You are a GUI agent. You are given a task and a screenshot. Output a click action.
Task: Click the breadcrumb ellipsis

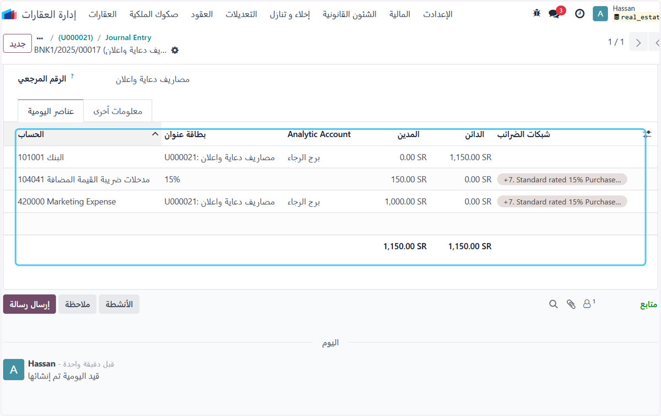[40, 38]
